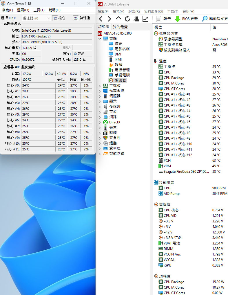Open 檢視(V) menu in AIDA64
The image size is (228, 295).
tap(118, 12)
